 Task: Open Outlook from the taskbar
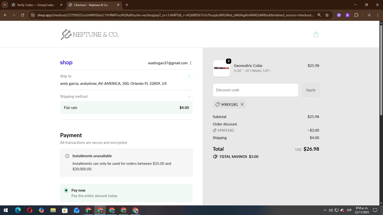point(77,210)
